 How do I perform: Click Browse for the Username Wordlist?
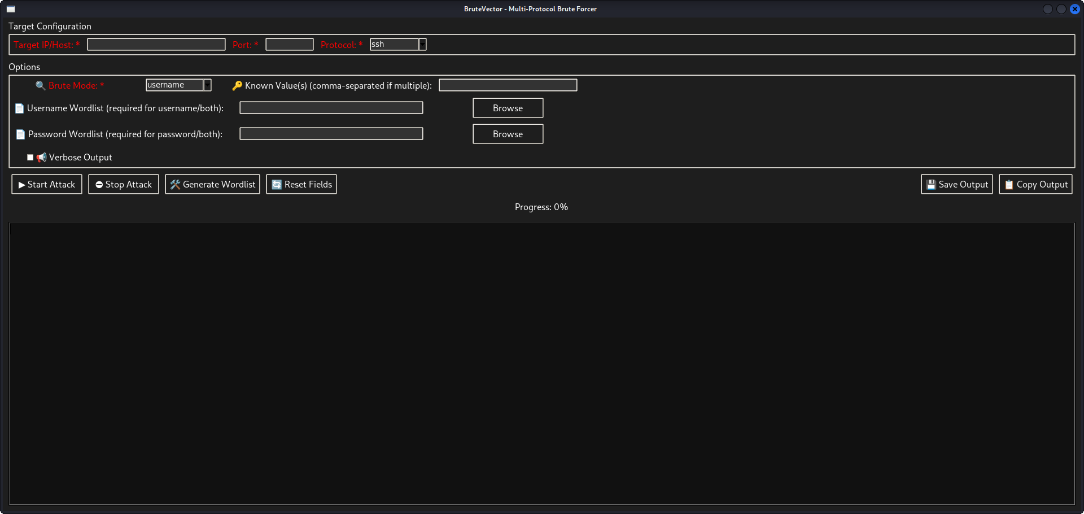coord(507,108)
